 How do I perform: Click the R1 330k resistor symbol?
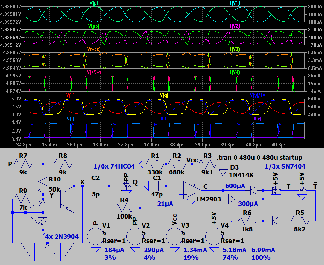point(154,163)
